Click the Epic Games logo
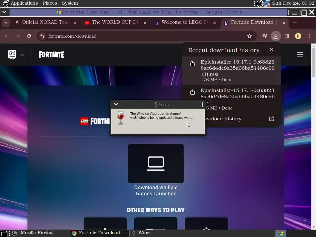The width and height of the screenshot is (316, 237). pyautogui.click(x=12, y=55)
